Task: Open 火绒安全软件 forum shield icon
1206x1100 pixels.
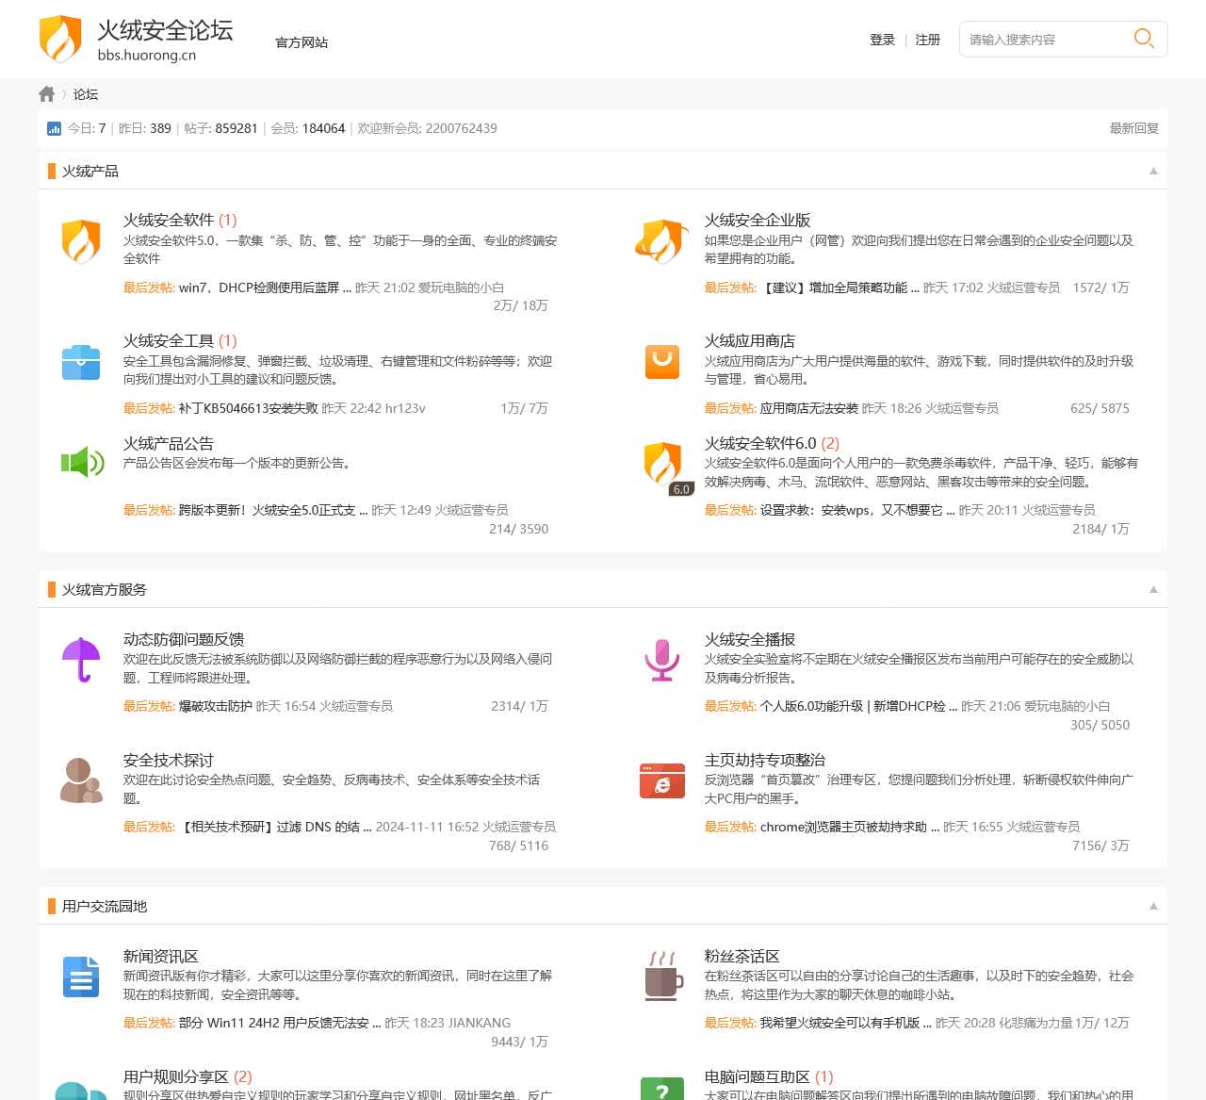Action: click(81, 241)
